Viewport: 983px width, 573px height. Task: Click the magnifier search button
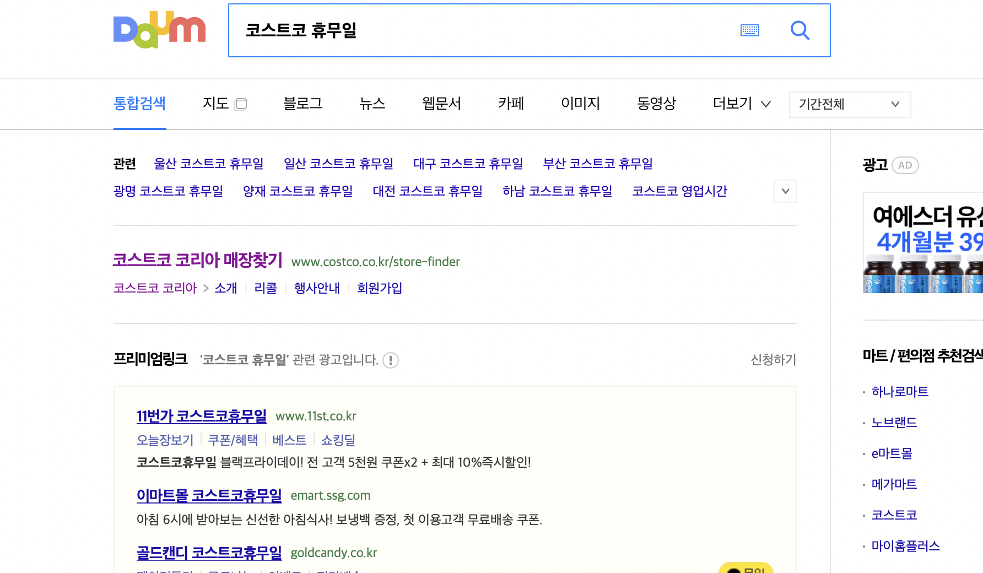pyautogui.click(x=800, y=30)
